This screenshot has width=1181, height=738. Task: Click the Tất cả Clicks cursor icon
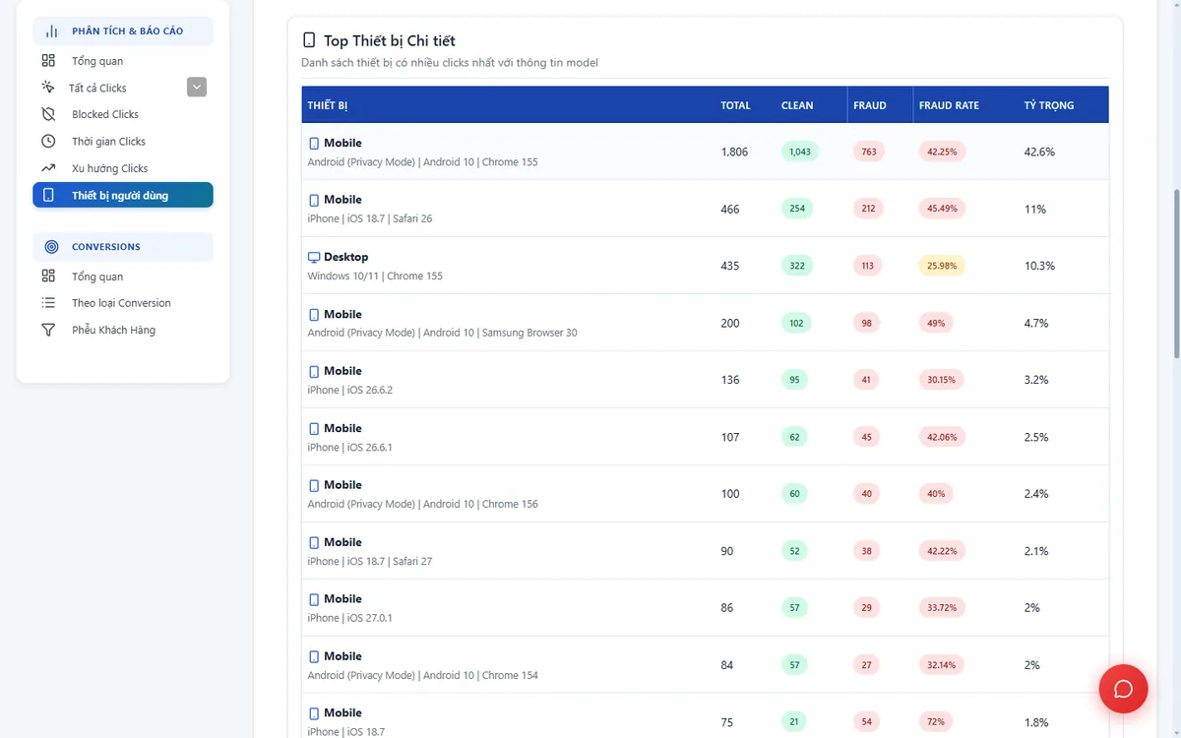pos(48,88)
